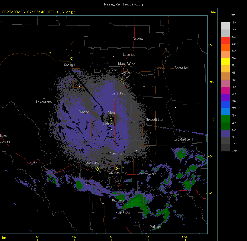Select the Calgary city label
This screenshot has width=247, height=241.
click(x=114, y=173)
